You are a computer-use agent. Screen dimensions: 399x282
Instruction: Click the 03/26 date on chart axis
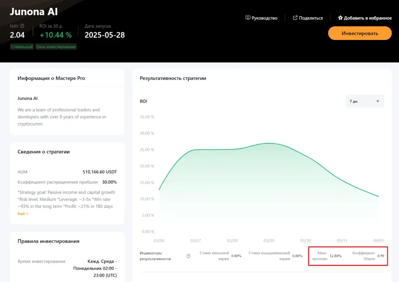pos(159,241)
